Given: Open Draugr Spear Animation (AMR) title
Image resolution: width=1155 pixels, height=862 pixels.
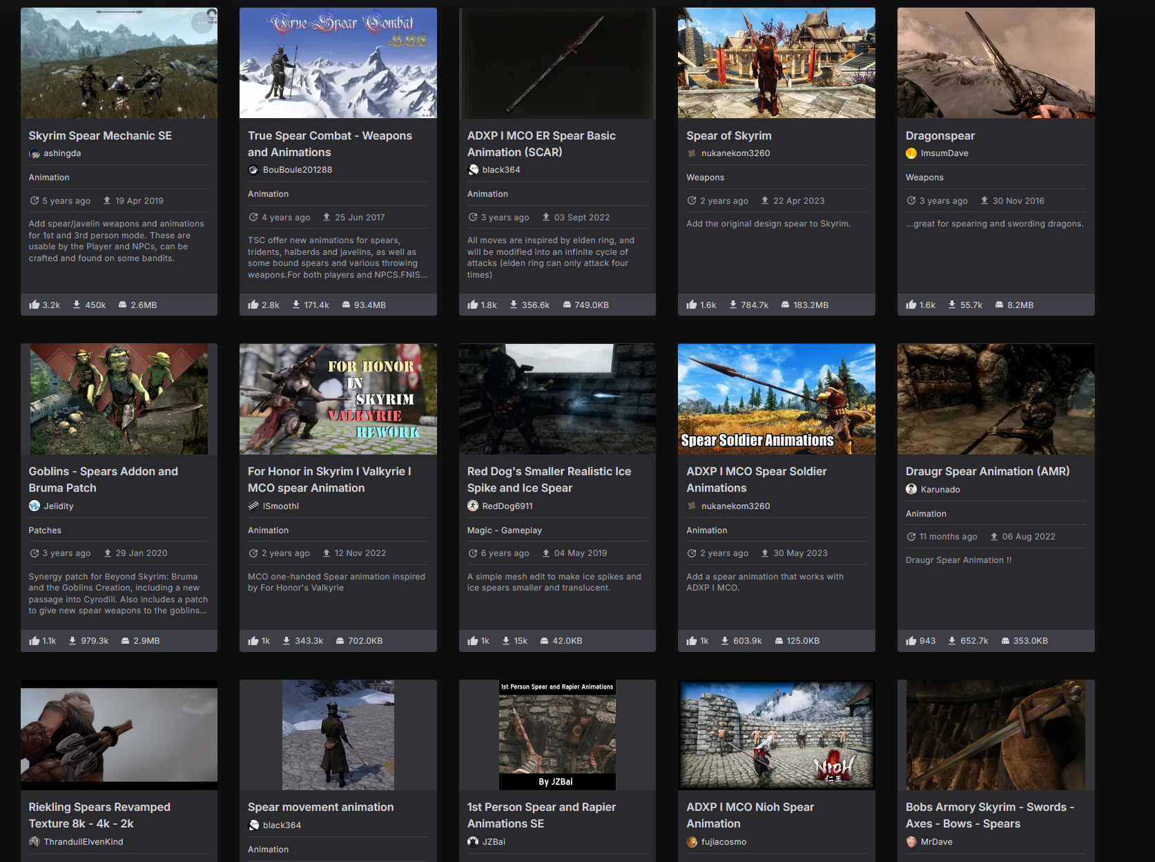Looking at the screenshot, I should (x=987, y=472).
